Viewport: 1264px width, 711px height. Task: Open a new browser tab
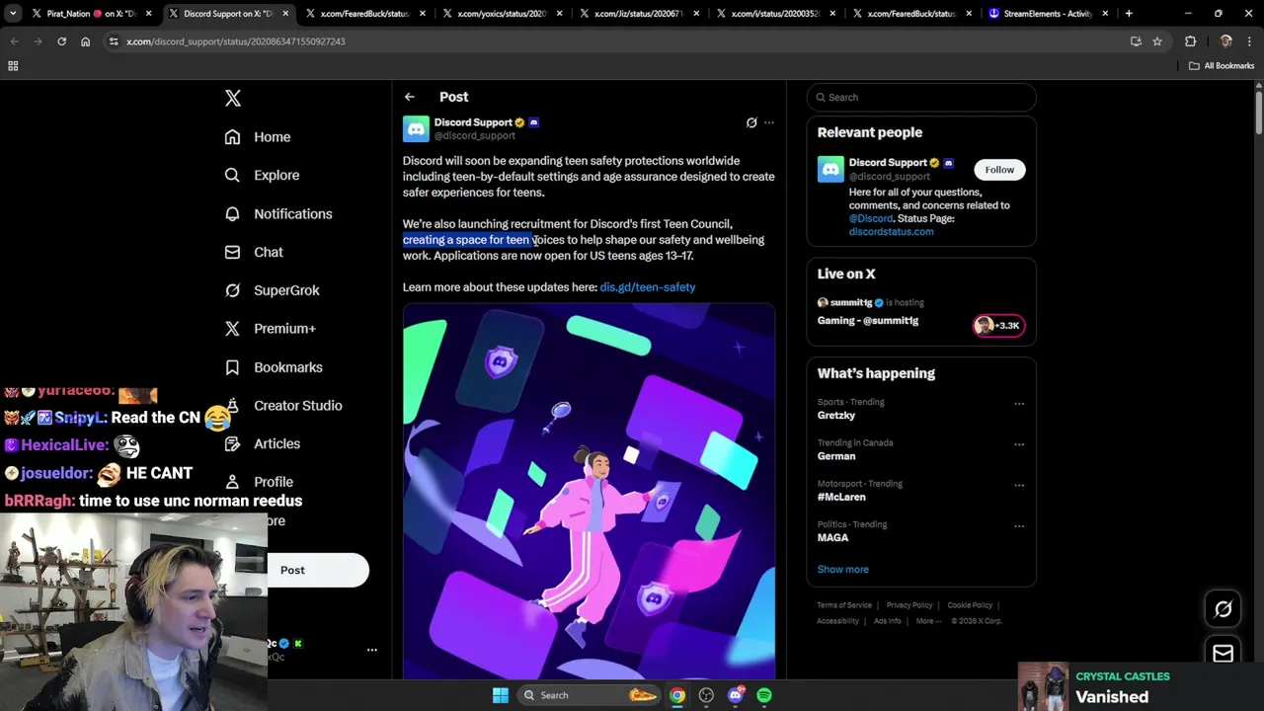tap(1129, 14)
